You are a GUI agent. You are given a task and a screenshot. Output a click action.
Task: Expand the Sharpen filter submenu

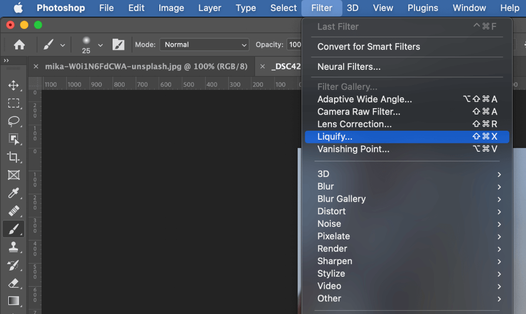pyautogui.click(x=335, y=261)
